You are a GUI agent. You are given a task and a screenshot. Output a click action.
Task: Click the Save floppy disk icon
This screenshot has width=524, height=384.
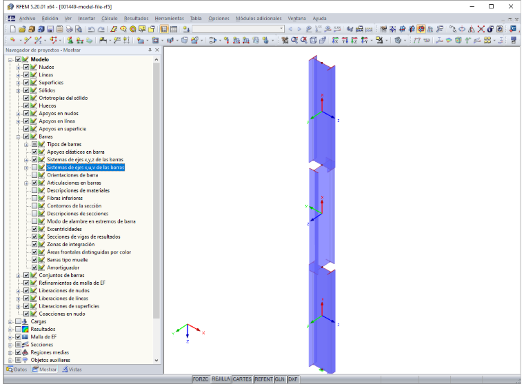pos(50,29)
